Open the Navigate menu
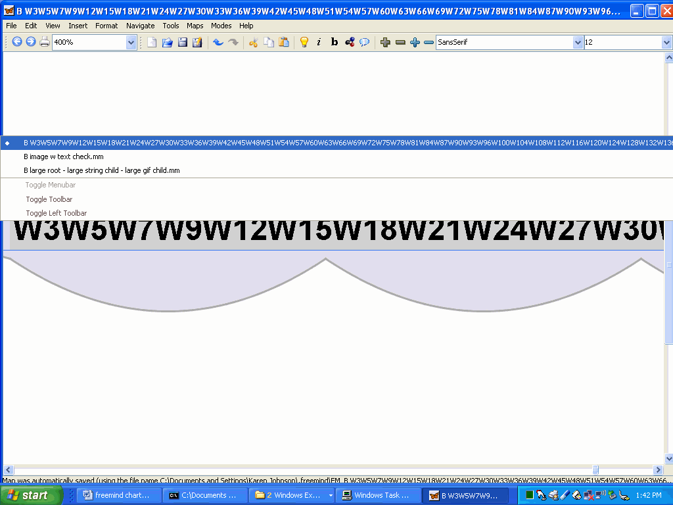673x505 pixels. [141, 26]
